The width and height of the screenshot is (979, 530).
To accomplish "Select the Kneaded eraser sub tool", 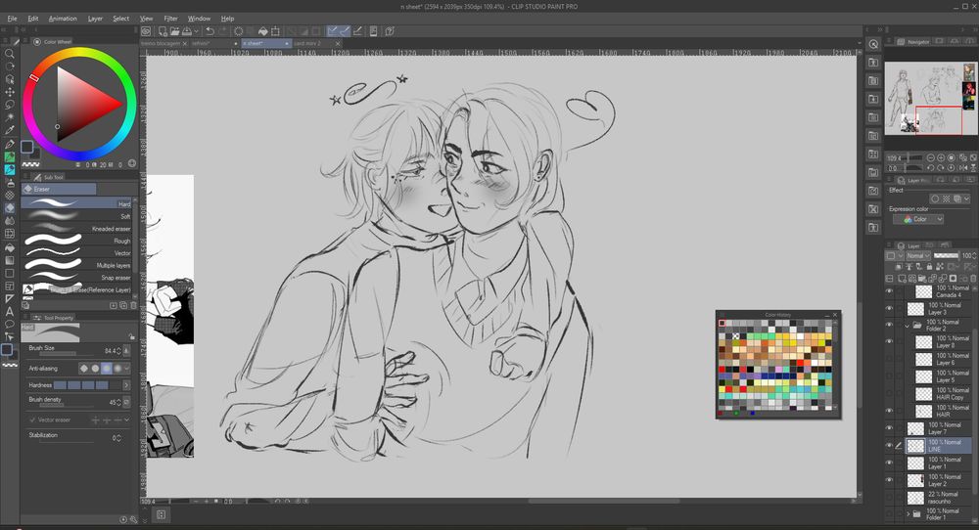I will coord(76,229).
